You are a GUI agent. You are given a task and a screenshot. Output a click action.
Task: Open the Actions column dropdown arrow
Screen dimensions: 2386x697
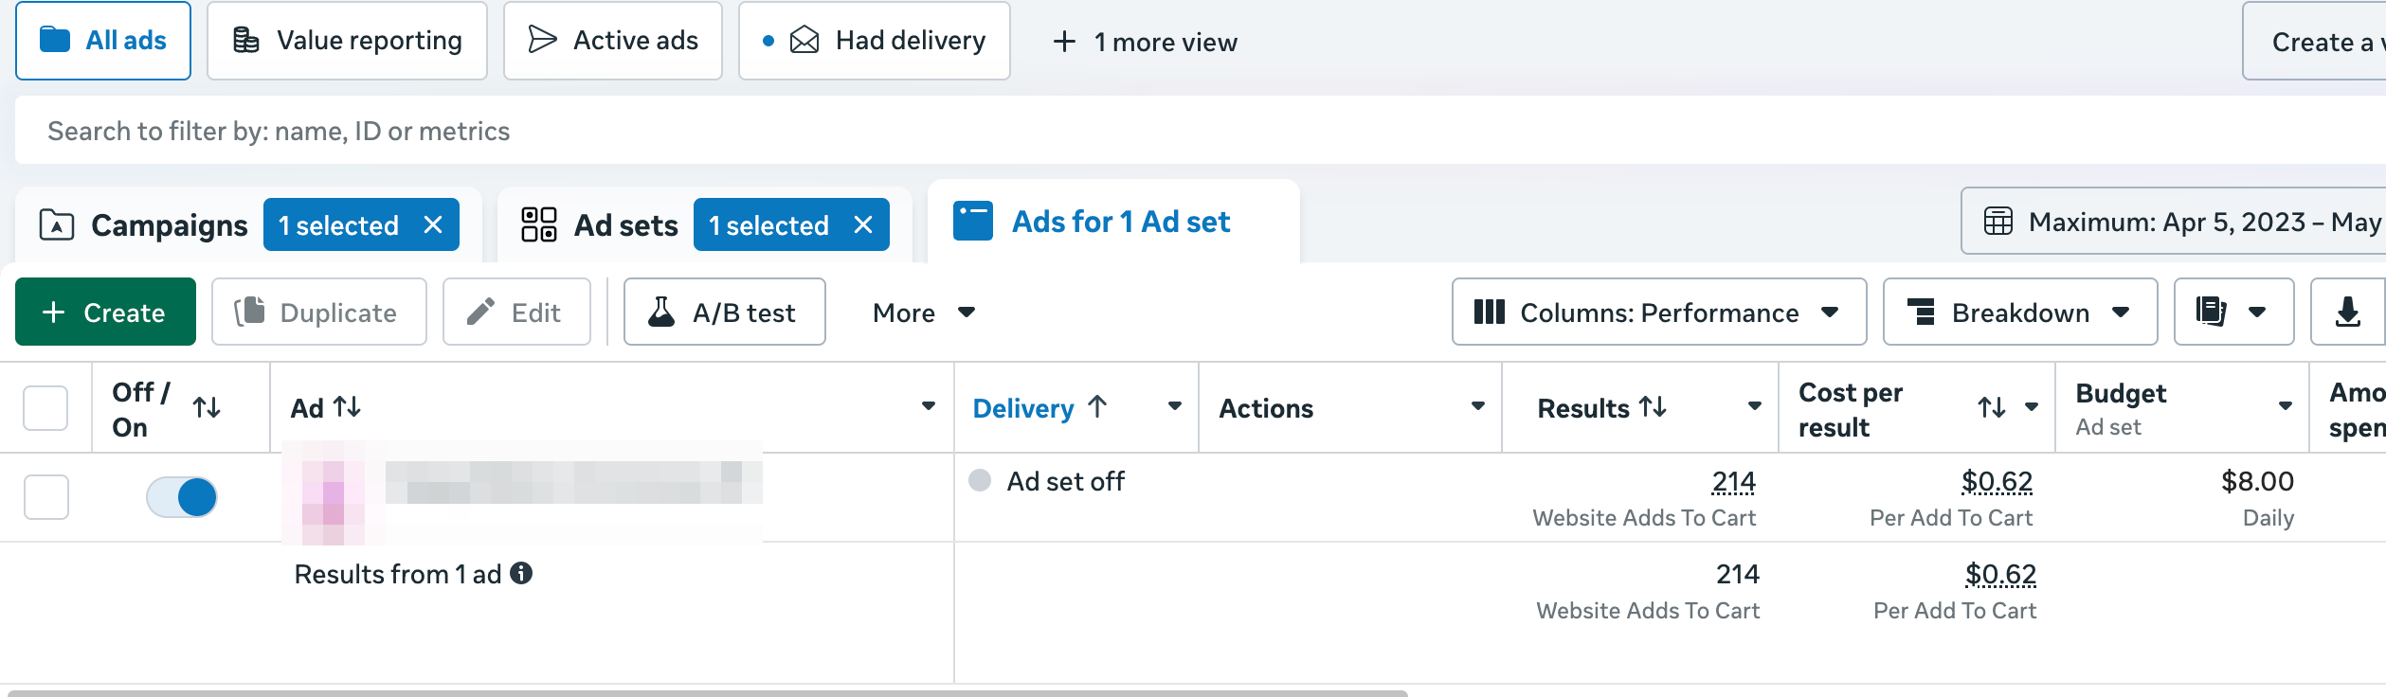pos(1477,406)
